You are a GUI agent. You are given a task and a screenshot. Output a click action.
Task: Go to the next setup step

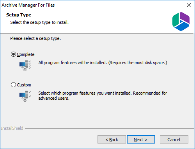[x=141, y=140]
